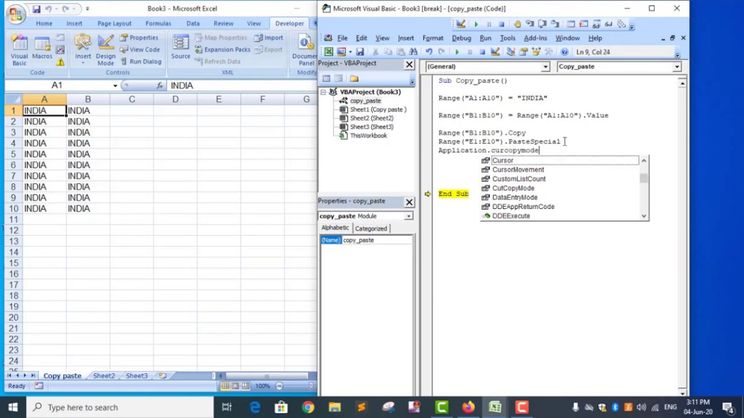Open the Object Browser toolbar icon

(x=536, y=52)
